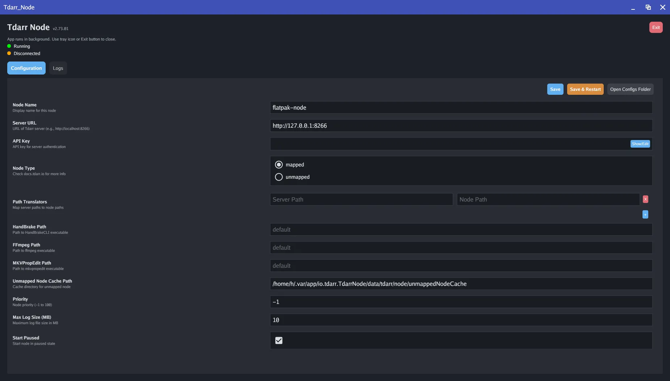Add a new path translator with plus button
The height and width of the screenshot is (381, 670).
pos(645,215)
